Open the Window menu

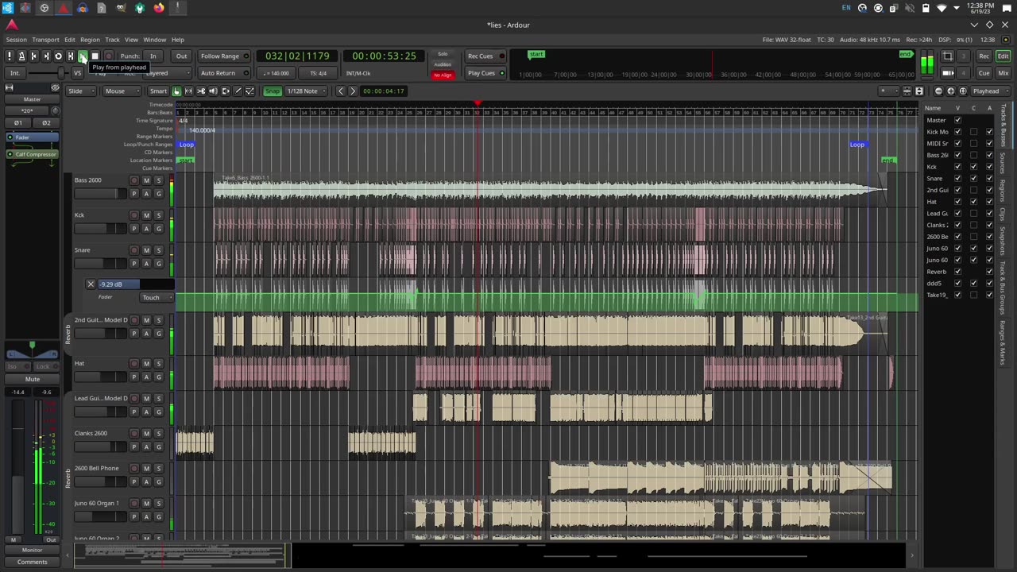[154, 40]
